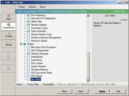
Task: Open the Select dropdown menu
Action: (20, 84)
